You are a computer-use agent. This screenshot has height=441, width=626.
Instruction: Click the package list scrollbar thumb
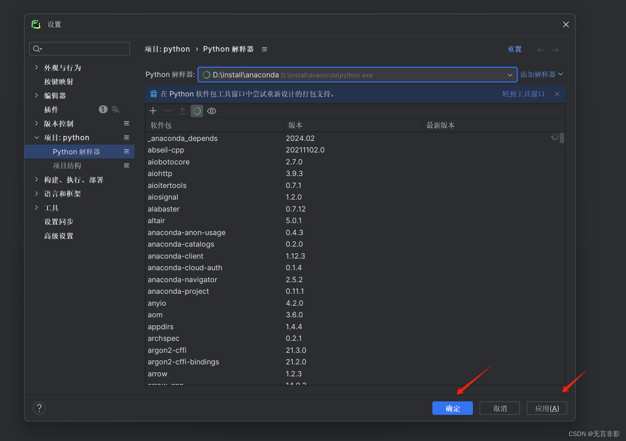pyautogui.click(x=562, y=138)
